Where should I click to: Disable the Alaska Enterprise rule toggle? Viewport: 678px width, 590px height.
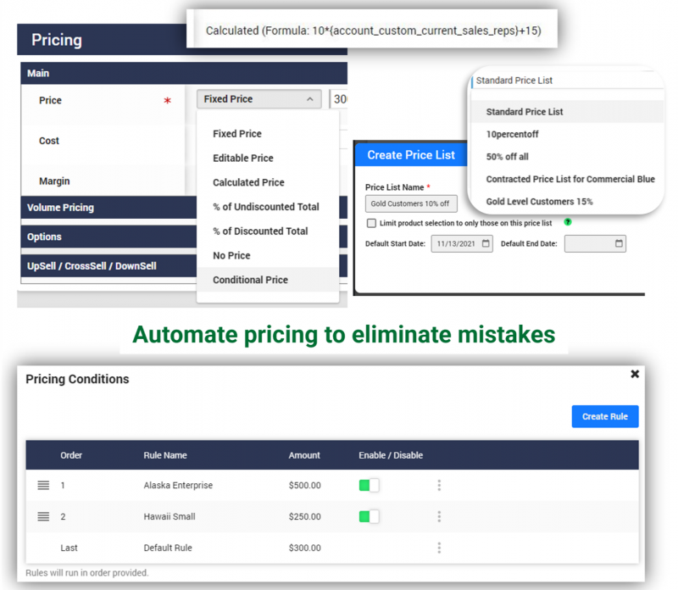[x=368, y=485]
